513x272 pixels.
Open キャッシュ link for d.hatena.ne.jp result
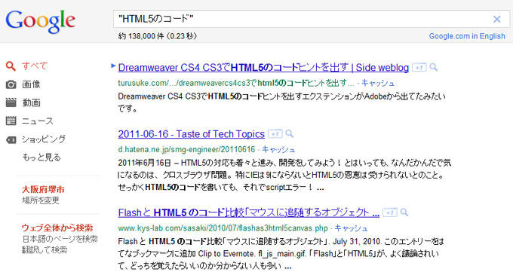pyautogui.click(x=278, y=150)
